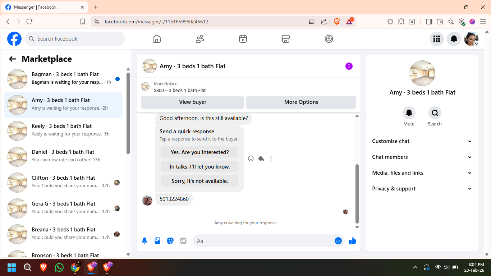Open the Friends section icon
This screenshot has height=276, width=491.
pyautogui.click(x=200, y=39)
